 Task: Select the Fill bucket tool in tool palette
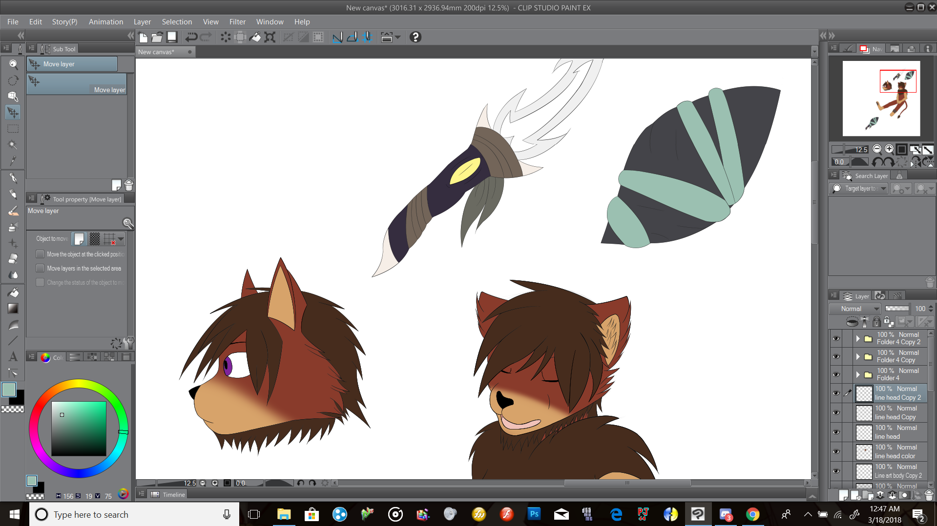click(x=13, y=292)
